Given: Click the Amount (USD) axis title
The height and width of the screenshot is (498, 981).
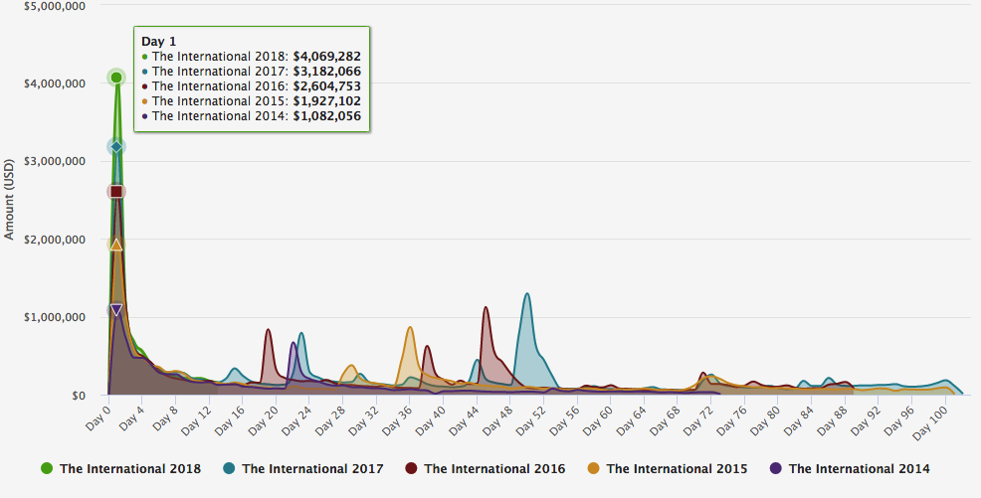Looking at the screenshot, I should (x=9, y=200).
